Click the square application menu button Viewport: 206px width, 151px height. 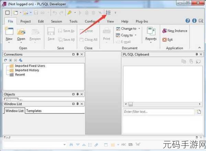click(x=8, y=13)
